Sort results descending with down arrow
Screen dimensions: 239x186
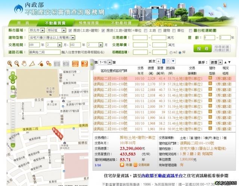pyautogui.click(x=229, y=62)
